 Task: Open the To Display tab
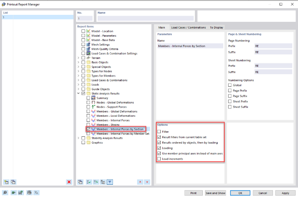coord(216,27)
